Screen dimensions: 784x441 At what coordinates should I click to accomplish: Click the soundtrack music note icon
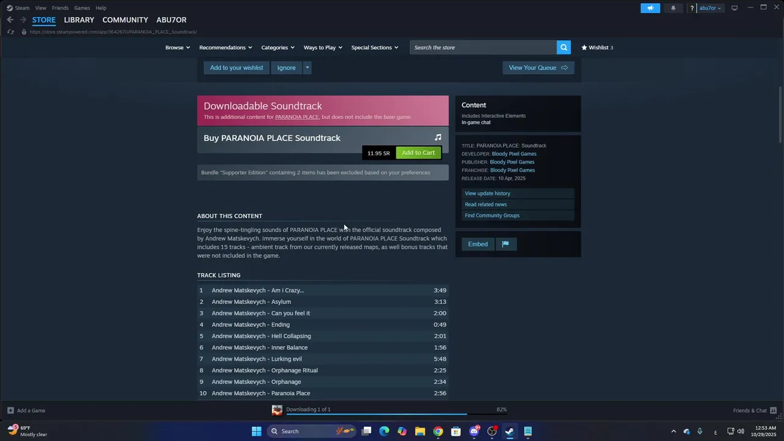tap(438, 138)
